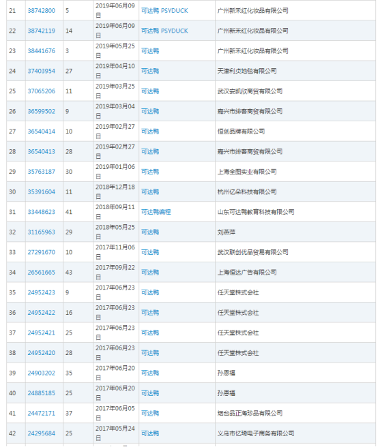
Task: Open registration number 37403954
Action: pyautogui.click(x=42, y=71)
